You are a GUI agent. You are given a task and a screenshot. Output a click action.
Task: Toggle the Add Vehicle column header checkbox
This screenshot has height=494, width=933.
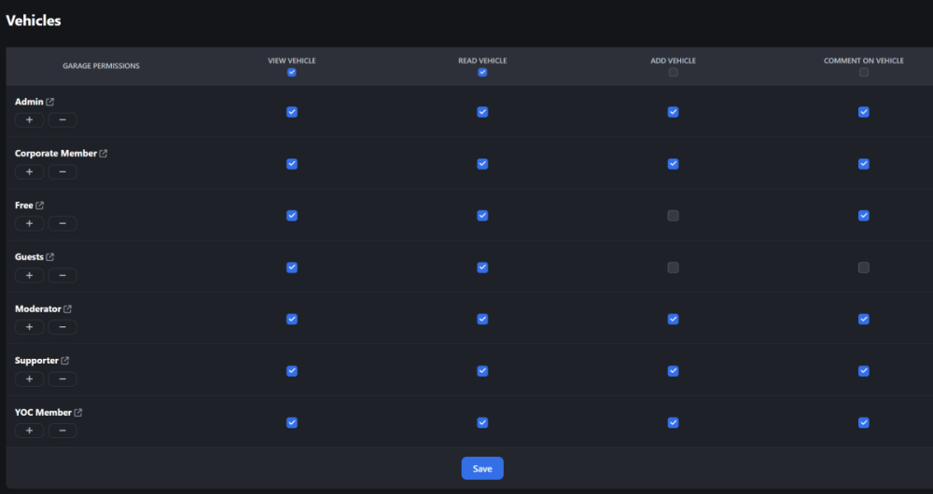pos(673,73)
